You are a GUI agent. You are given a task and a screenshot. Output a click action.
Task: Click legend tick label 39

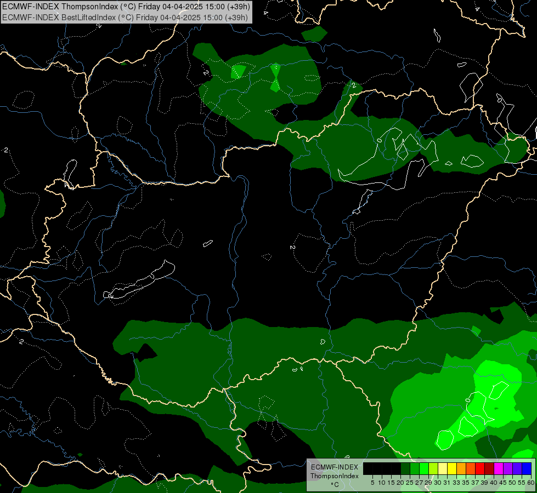point(484,483)
